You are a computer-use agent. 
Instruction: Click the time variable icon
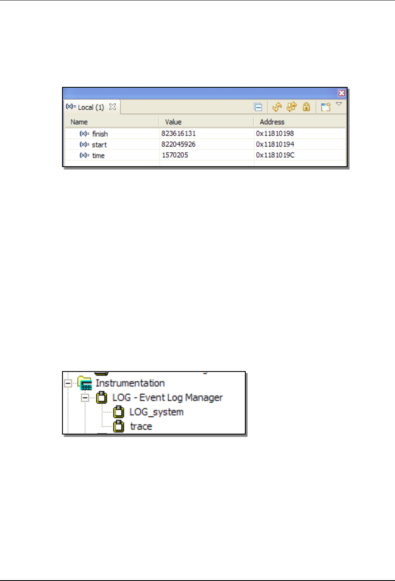tap(84, 155)
